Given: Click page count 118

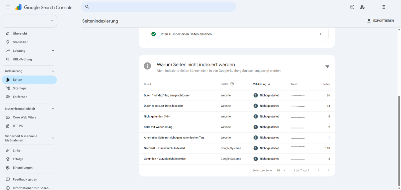Looking at the screenshot, I should click(x=328, y=148).
